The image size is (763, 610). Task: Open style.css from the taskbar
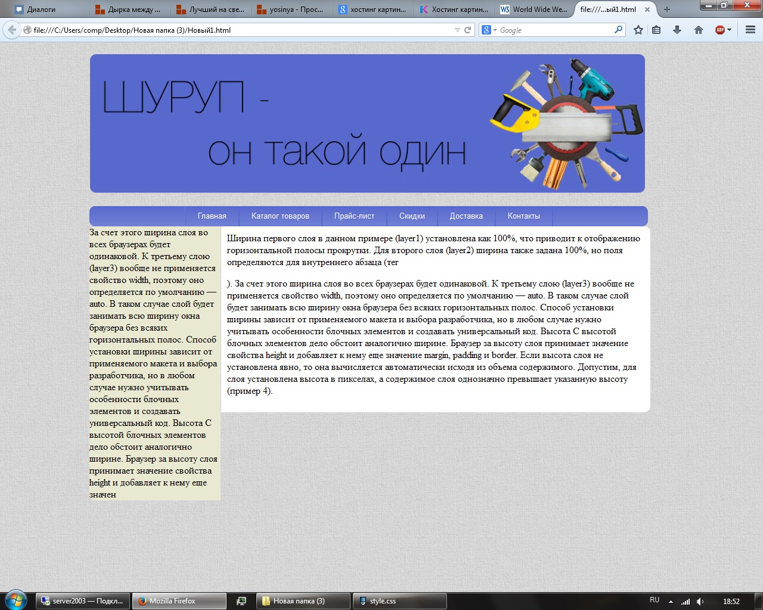[399, 601]
